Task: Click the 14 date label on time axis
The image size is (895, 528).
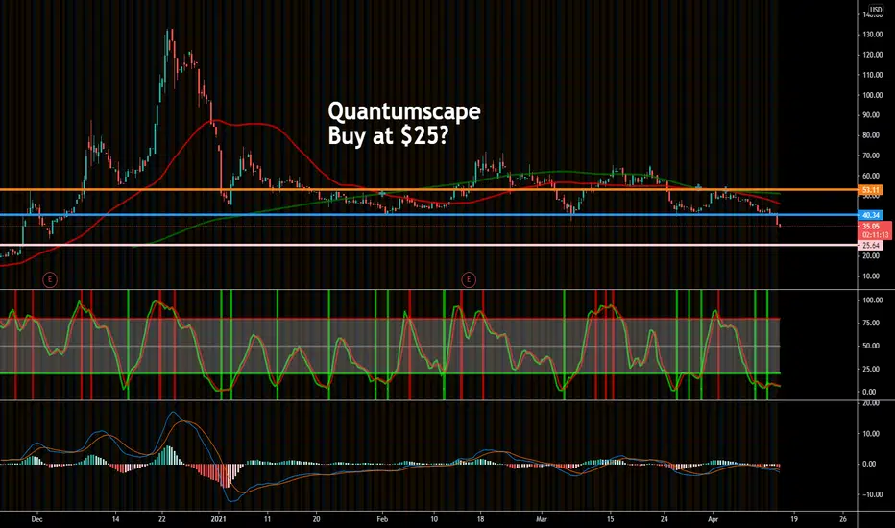Action: 115,519
